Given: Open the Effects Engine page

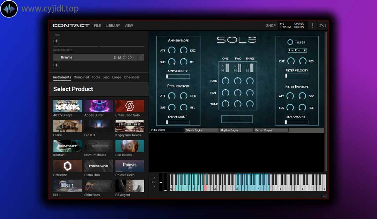Looking at the screenshot, I should click(201, 130).
